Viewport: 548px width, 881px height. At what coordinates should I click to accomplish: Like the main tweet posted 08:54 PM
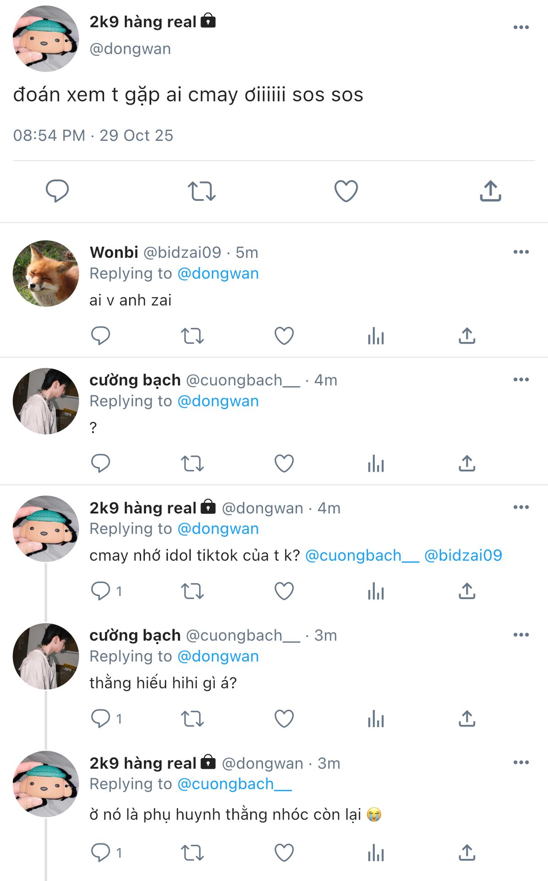tap(346, 191)
